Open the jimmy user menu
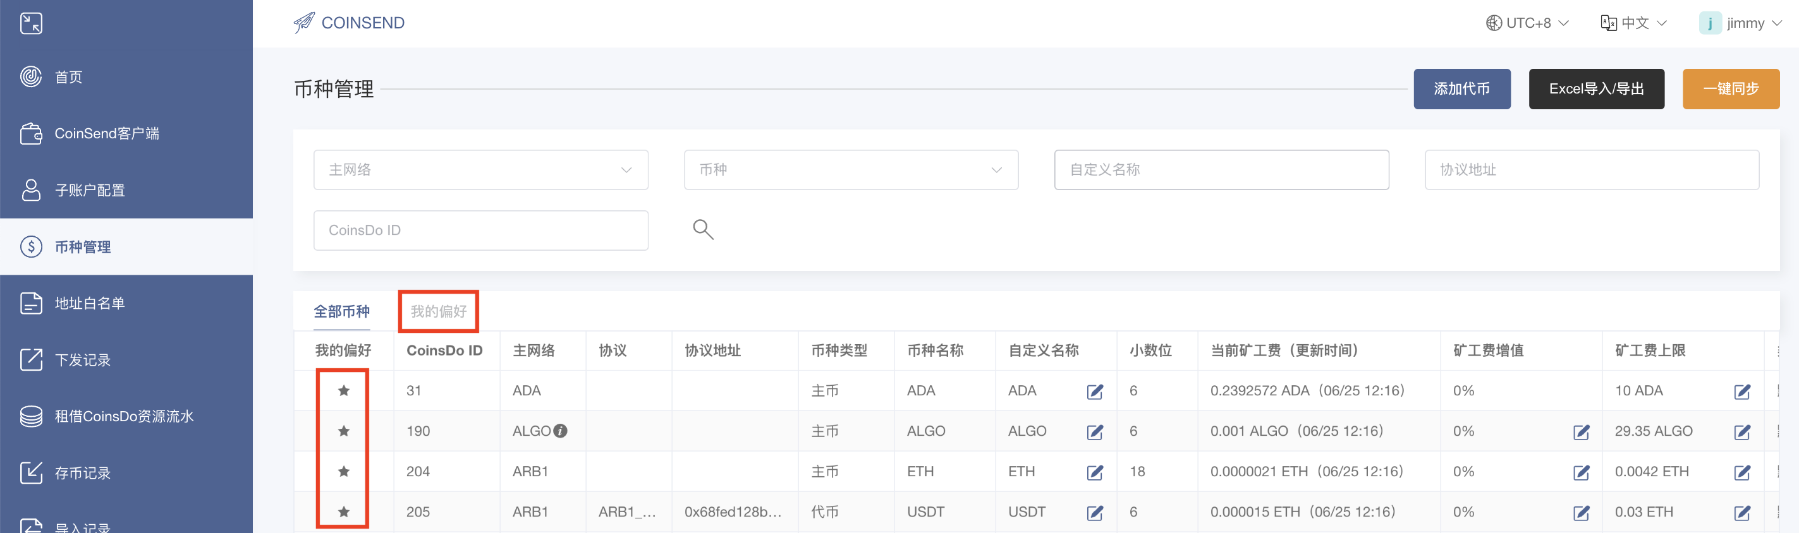The width and height of the screenshot is (1799, 533). point(1740,23)
